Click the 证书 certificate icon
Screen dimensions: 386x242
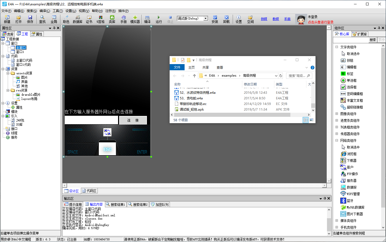click(x=89, y=19)
